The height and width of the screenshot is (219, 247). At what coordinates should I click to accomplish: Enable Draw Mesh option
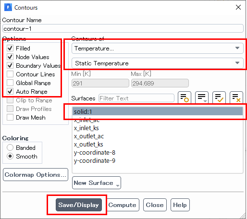10,117
